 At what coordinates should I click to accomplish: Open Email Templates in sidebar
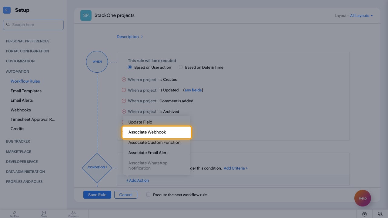(26, 91)
